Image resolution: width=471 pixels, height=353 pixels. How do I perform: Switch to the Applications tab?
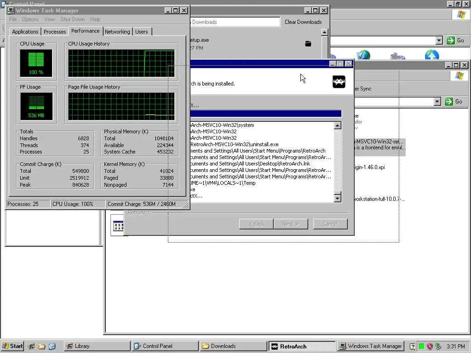25,32
